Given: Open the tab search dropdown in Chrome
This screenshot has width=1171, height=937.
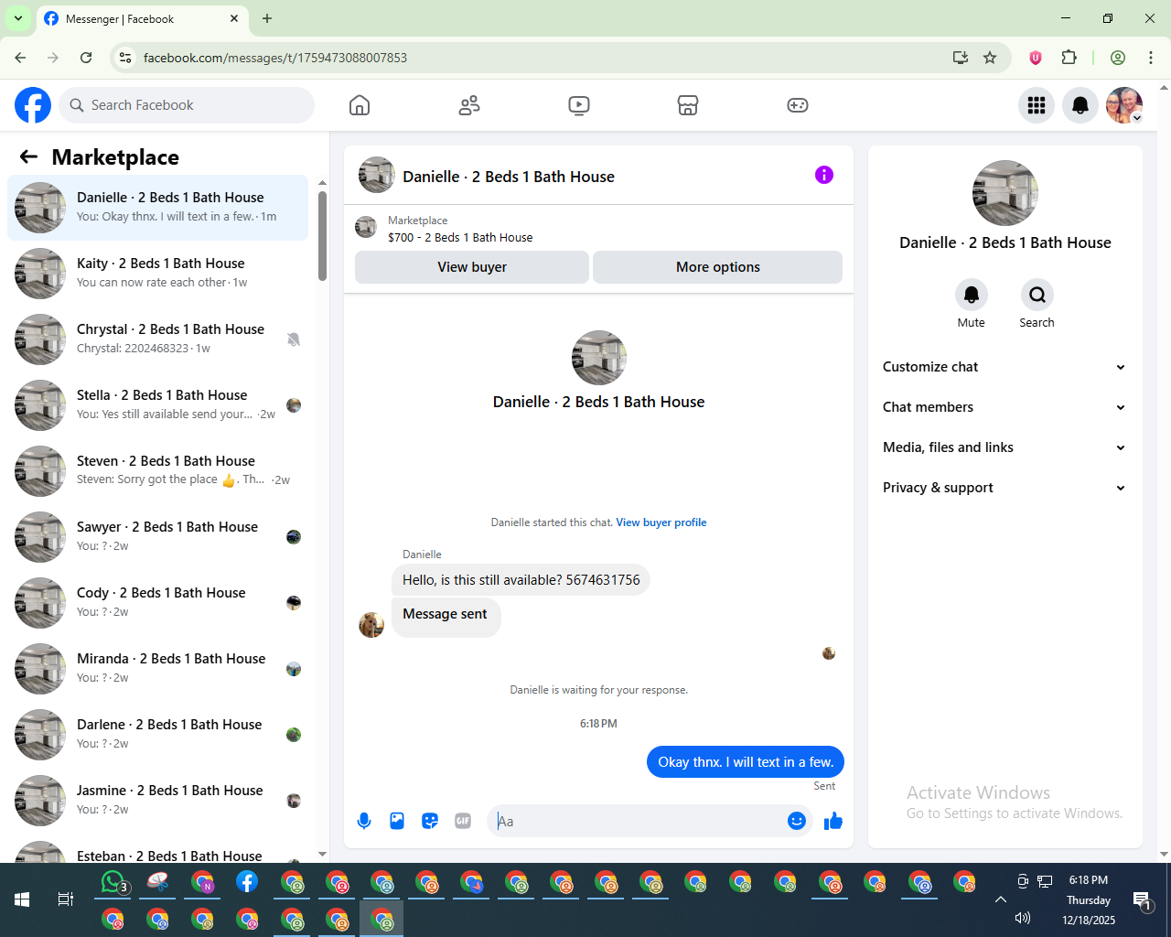Looking at the screenshot, I should coord(17,18).
